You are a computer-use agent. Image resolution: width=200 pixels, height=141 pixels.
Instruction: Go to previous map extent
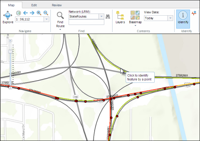tap(25, 13)
